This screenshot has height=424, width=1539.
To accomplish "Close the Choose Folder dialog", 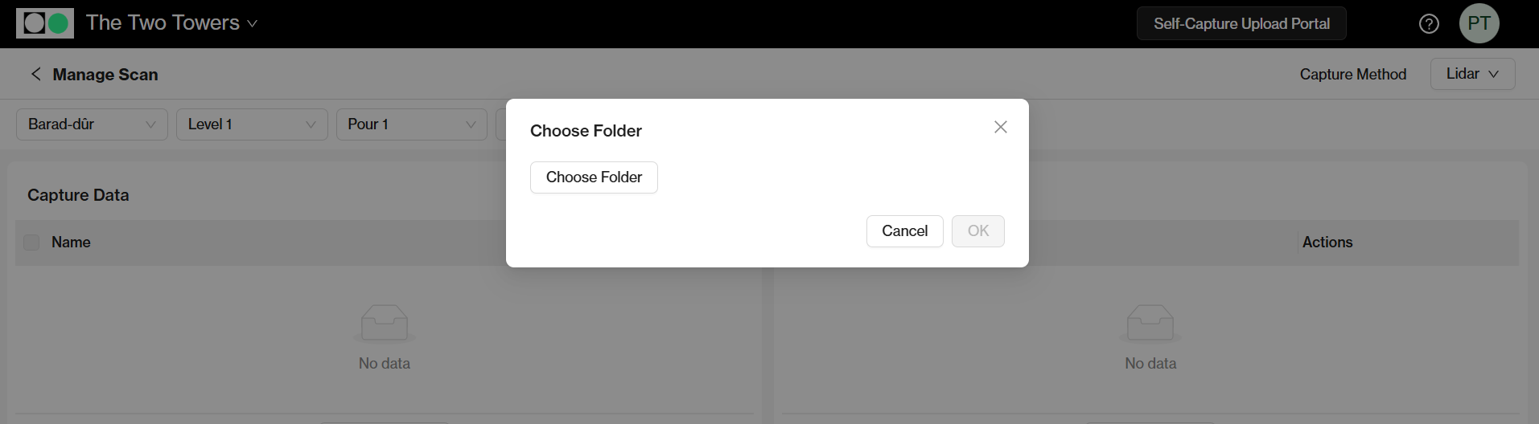I will tap(1000, 127).
